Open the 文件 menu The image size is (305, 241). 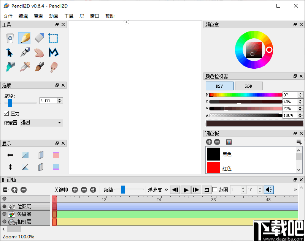pyautogui.click(x=8, y=16)
